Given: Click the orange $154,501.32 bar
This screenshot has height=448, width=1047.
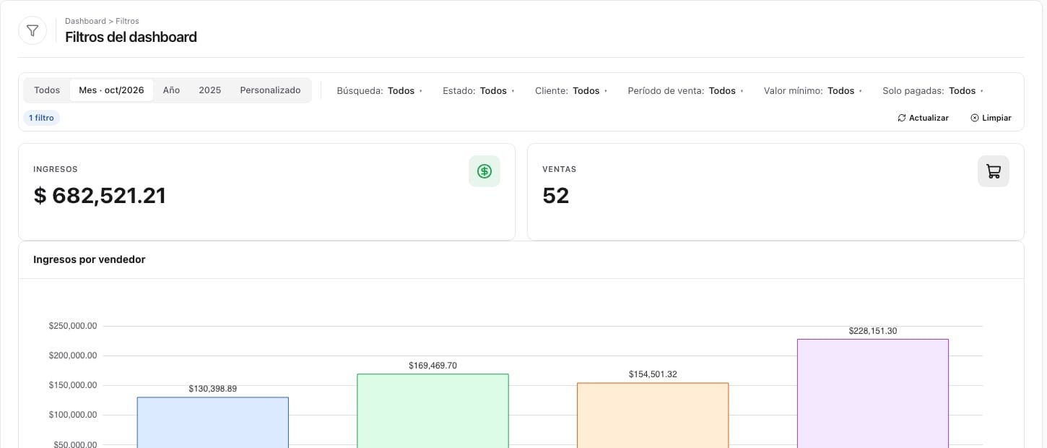Looking at the screenshot, I should point(653,415).
